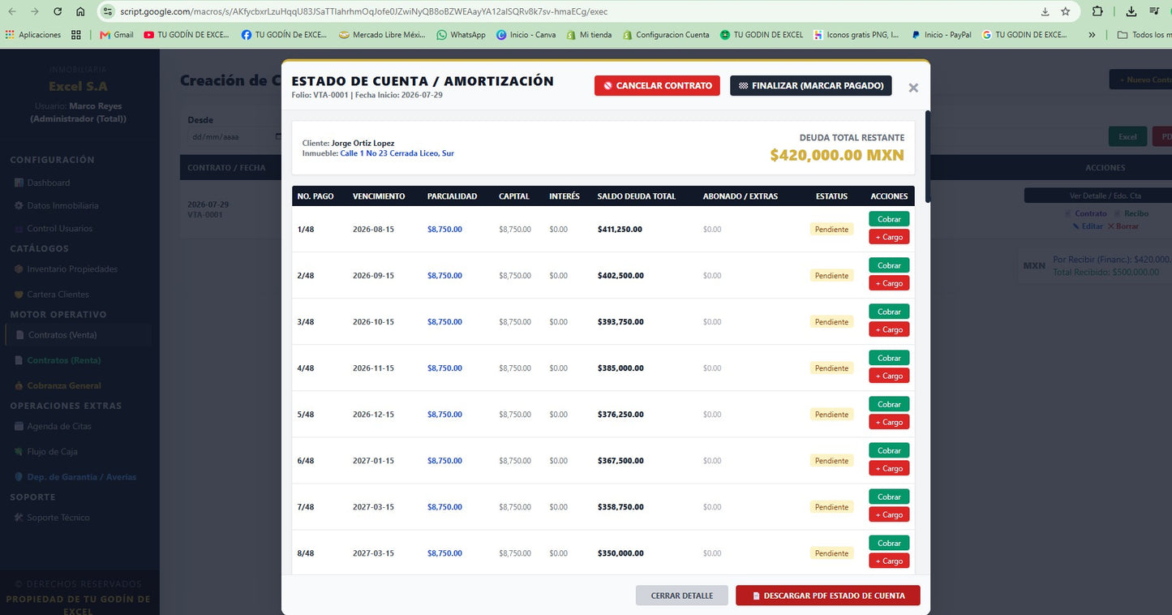Click Finalizar (Marcar Pagado) button
1172x615 pixels.
click(811, 85)
